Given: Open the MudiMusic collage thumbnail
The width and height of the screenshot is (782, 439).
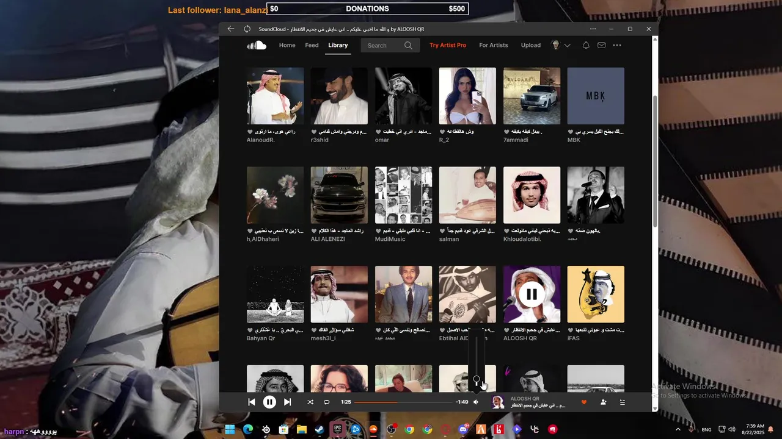Looking at the screenshot, I should point(403,195).
